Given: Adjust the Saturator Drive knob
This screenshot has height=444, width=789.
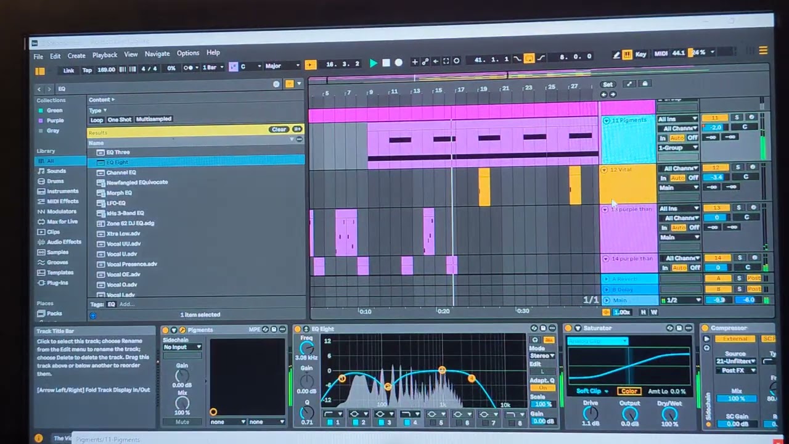Looking at the screenshot, I should [x=590, y=413].
